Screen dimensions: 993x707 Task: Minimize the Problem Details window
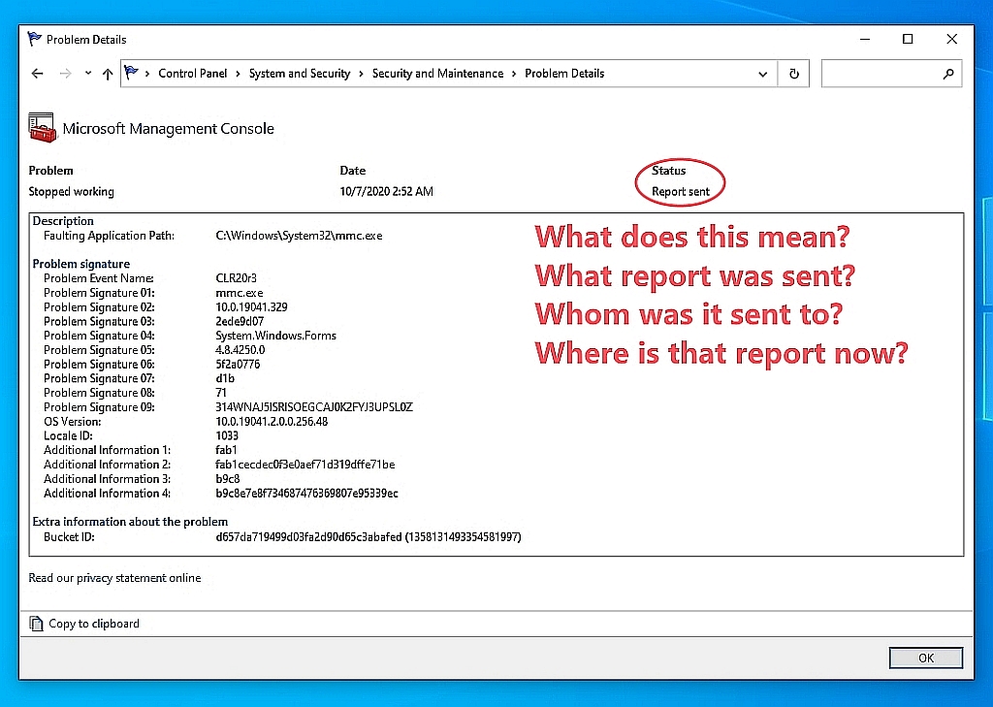point(864,39)
